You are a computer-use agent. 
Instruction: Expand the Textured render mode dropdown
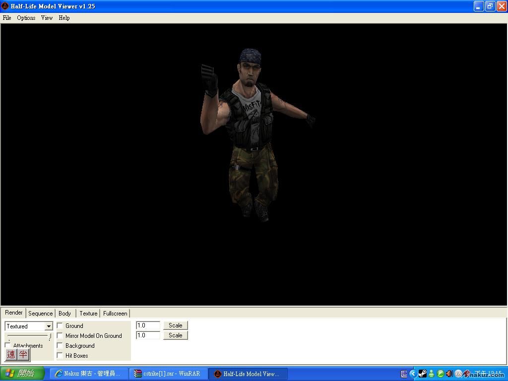49,326
